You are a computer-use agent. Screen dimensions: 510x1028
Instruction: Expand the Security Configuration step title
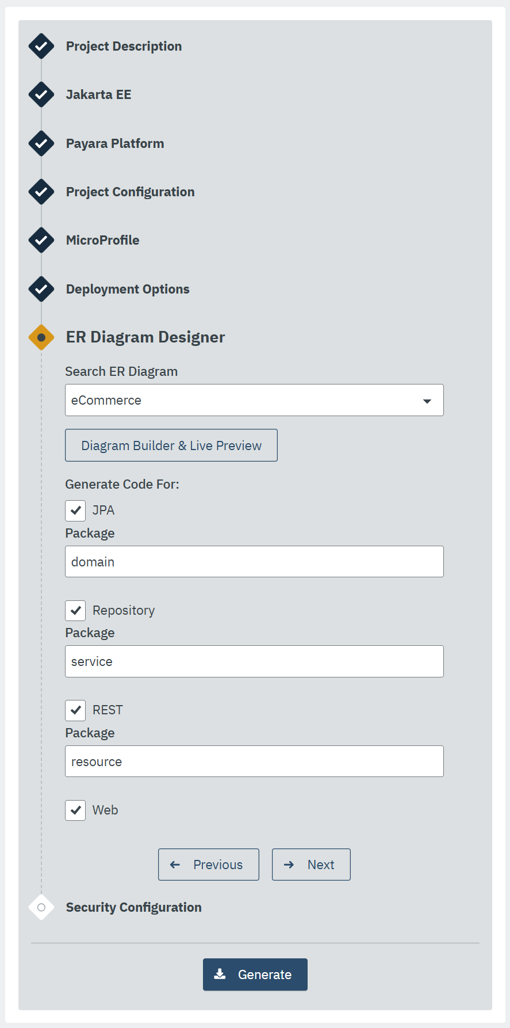click(x=133, y=907)
